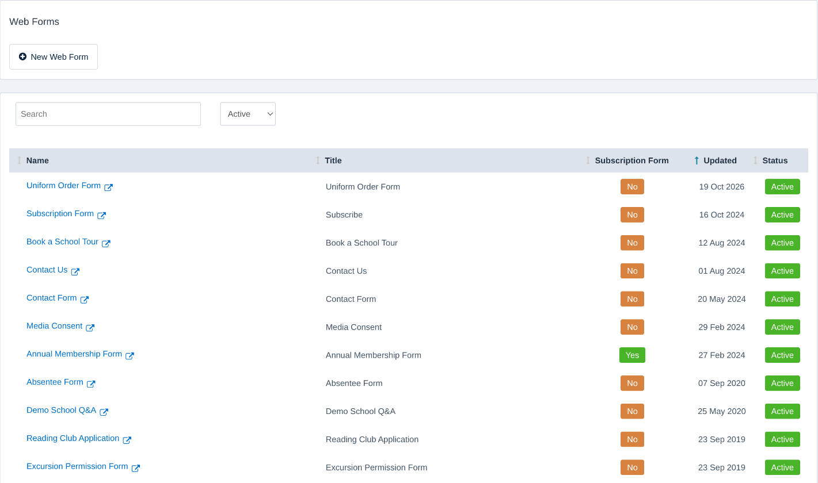Open Book a School Tour external link icon
Viewport: 818px width, 483px height.
(x=106, y=244)
